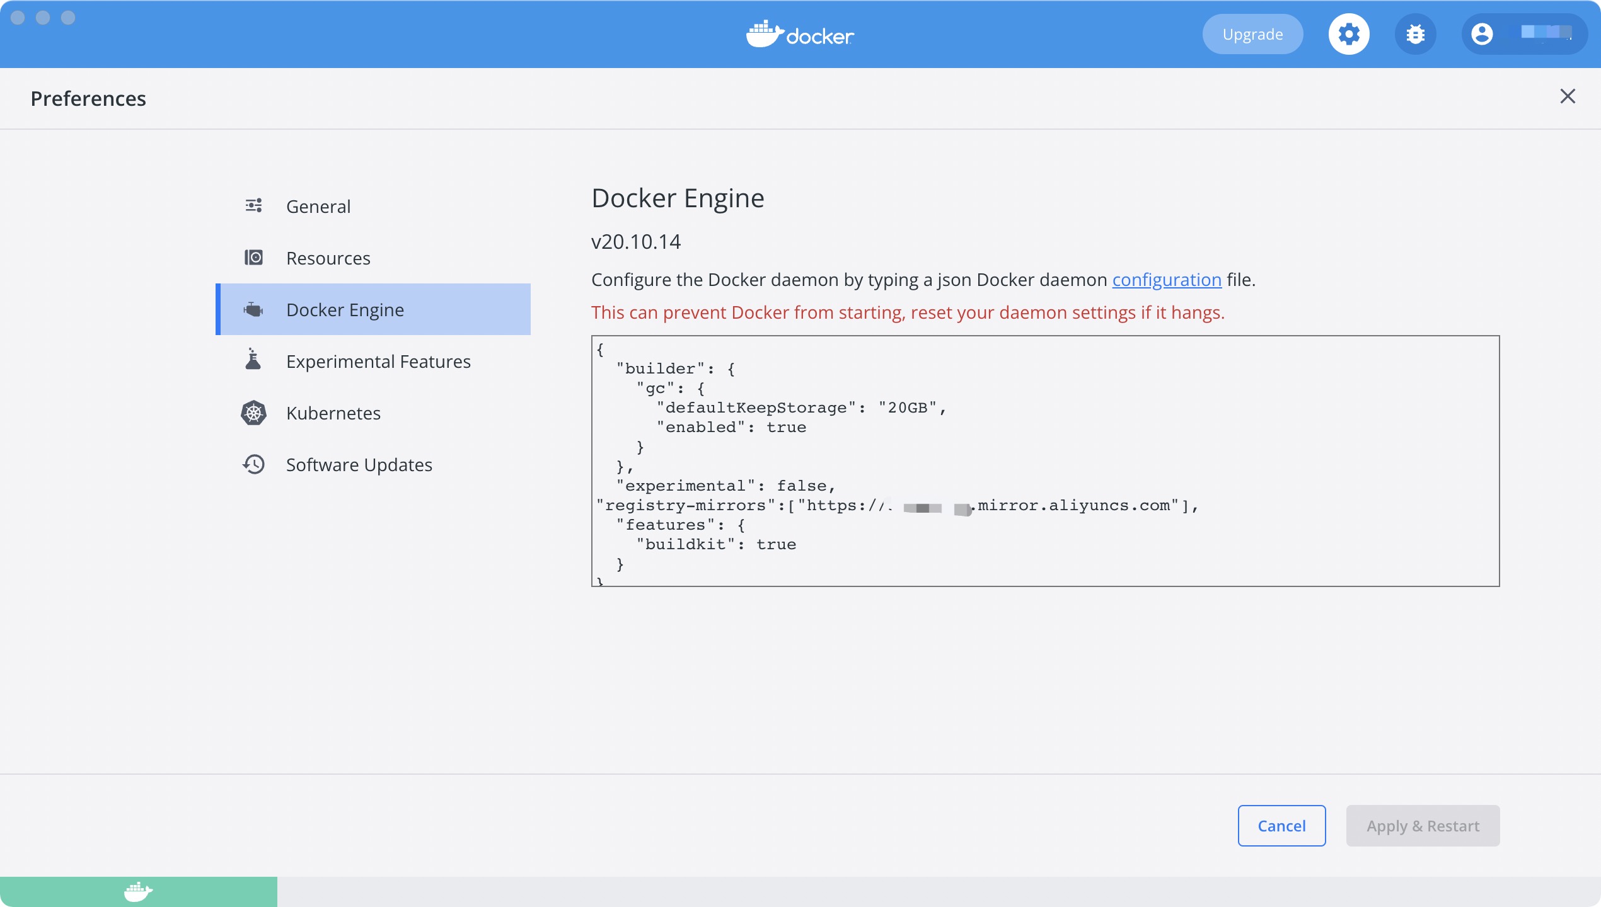Click the Kubernetes wheel icon

click(253, 413)
